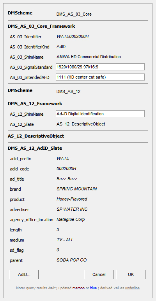Click the Cancel button
Screen dimensions: 156x301
point(99,274)
